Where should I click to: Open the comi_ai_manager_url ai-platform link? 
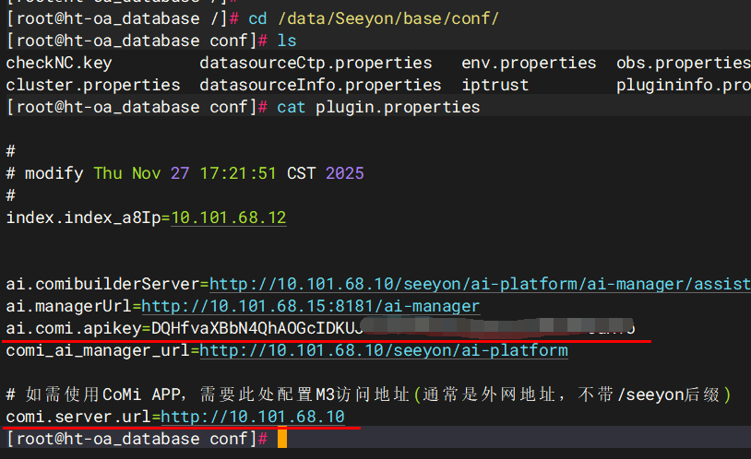point(384,350)
